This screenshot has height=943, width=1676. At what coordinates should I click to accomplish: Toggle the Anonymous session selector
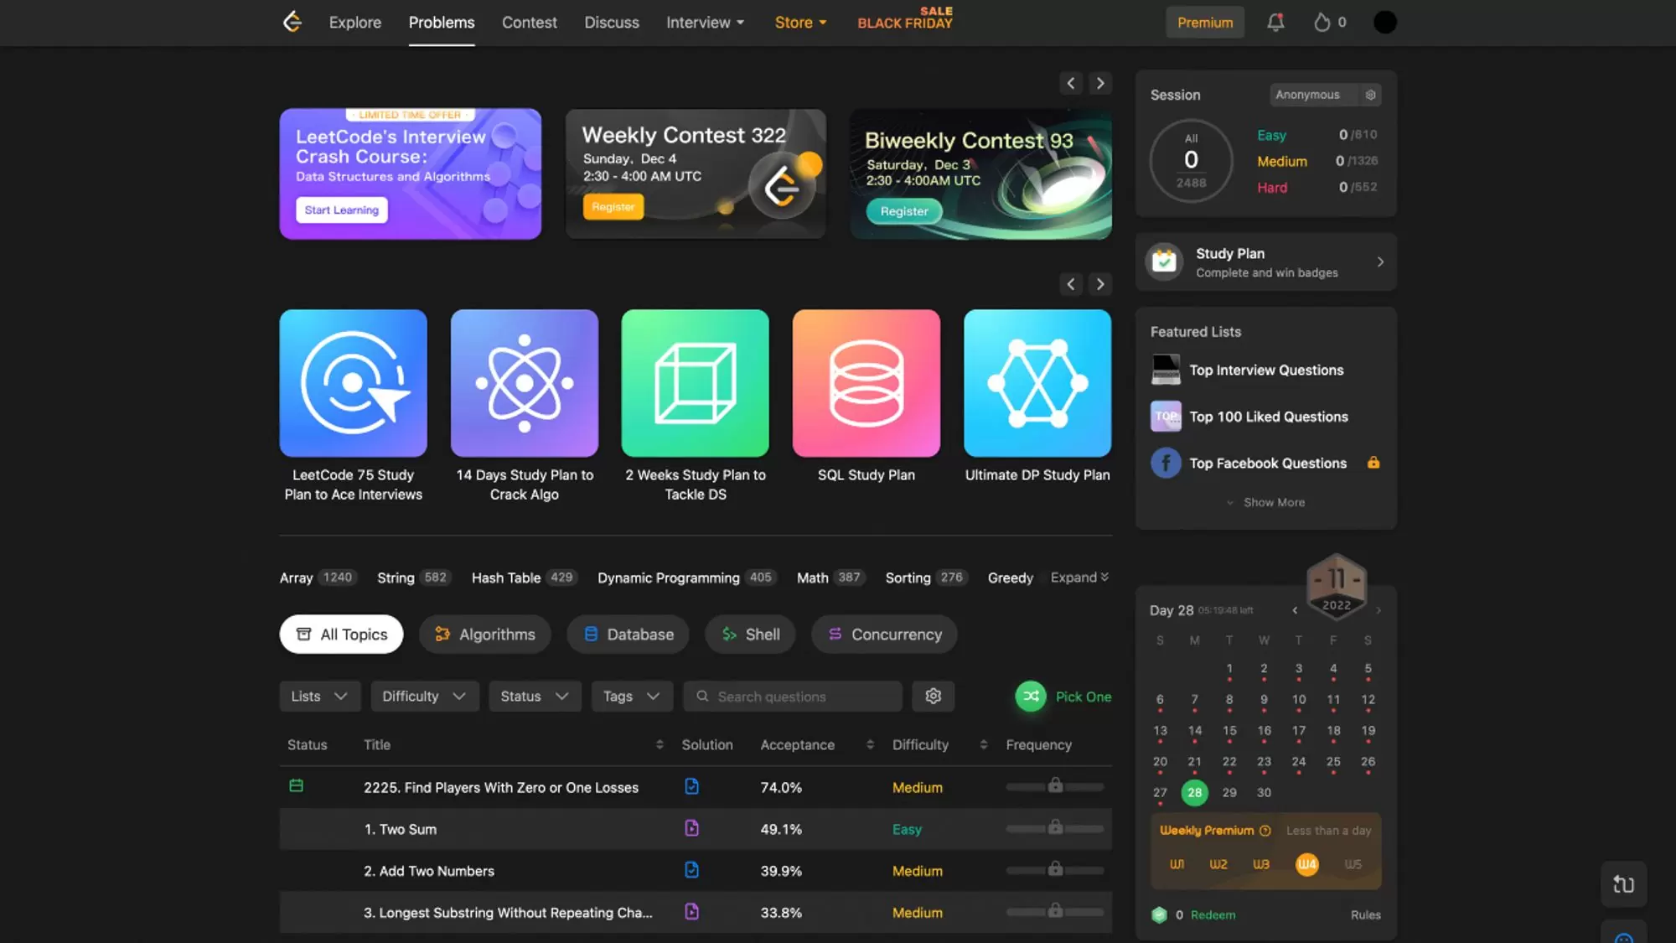pos(1313,95)
